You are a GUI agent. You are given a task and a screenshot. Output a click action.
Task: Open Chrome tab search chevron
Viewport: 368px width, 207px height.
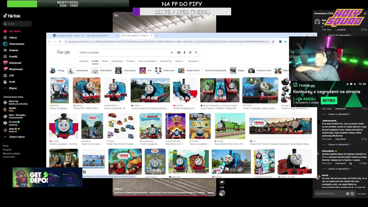(49, 35)
